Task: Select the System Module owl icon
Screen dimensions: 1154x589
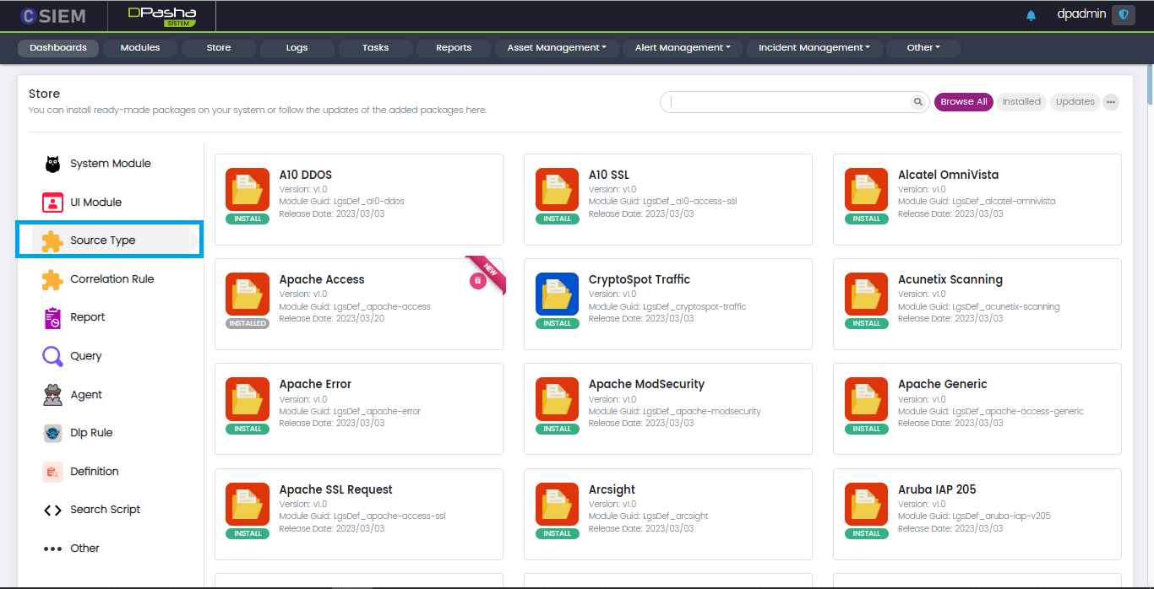Action: [x=52, y=164]
